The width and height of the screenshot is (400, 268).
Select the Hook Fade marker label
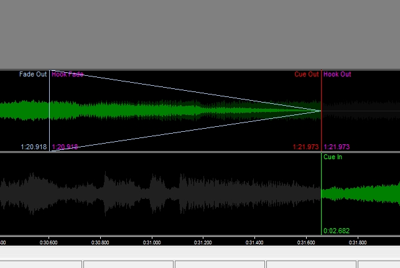67,75
